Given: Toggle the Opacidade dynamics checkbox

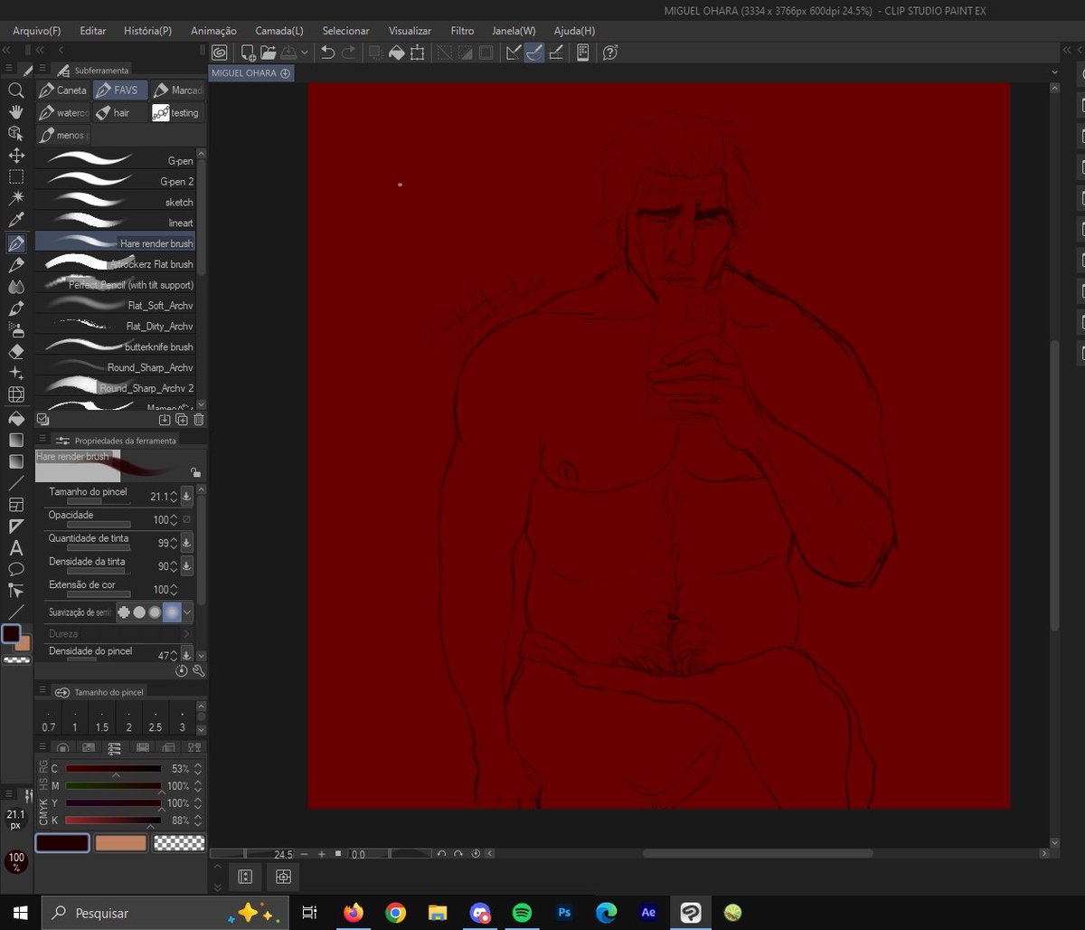Looking at the screenshot, I should pos(186,519).
